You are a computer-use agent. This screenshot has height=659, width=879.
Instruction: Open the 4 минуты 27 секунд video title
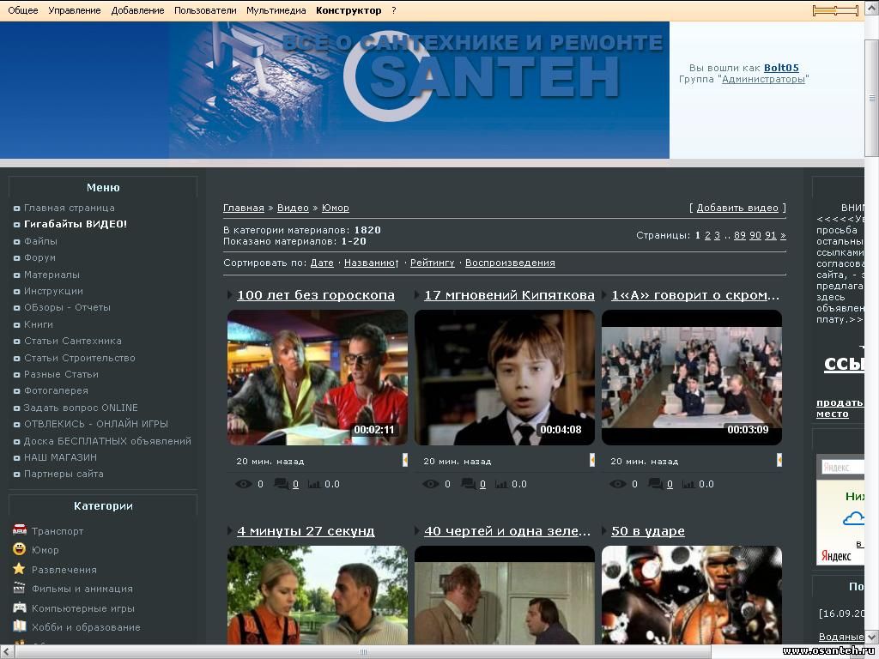click(x=306, y=531)
